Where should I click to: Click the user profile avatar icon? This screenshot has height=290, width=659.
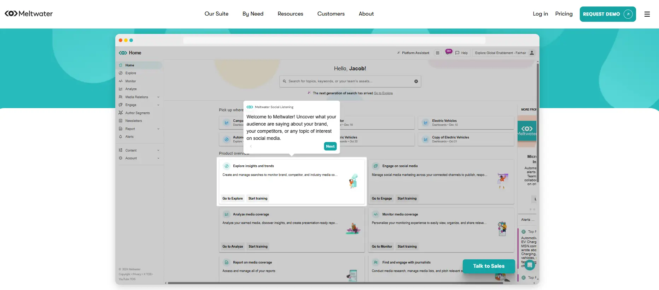click(532, 53)
